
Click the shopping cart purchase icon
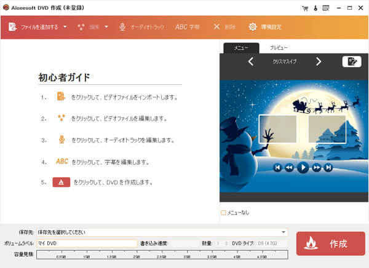305,8
